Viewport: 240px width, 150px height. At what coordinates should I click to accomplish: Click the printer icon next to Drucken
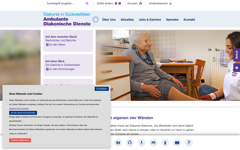[x=140, y=3]
